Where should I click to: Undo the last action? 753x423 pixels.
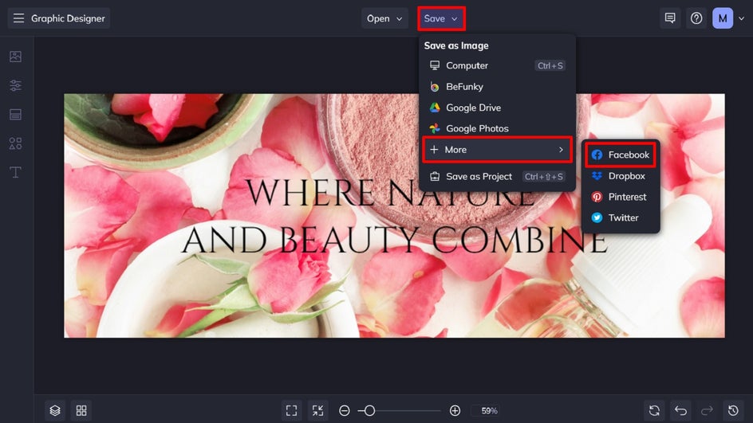(x=680, y=410)
